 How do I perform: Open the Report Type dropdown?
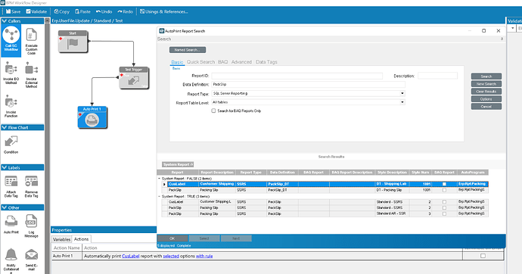pos(402,94)
